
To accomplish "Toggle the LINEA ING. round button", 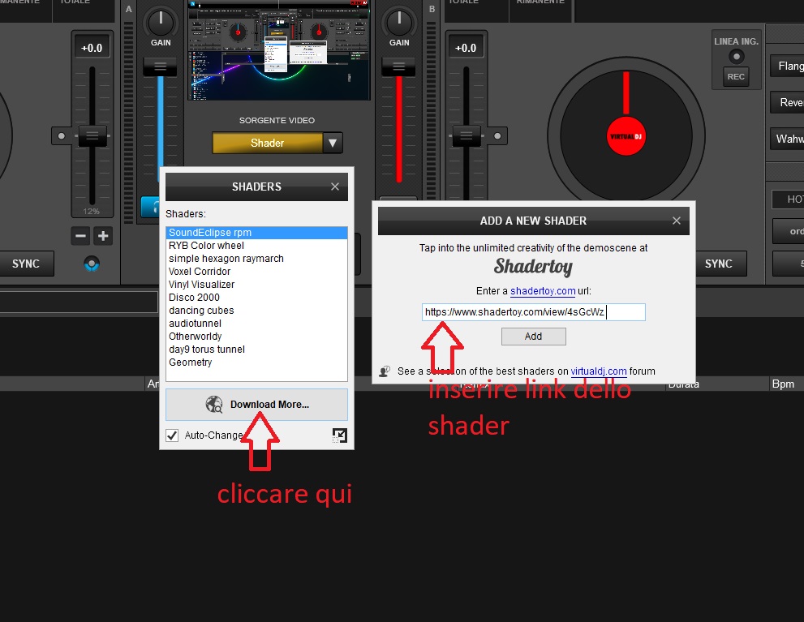I will coord(737,56).
